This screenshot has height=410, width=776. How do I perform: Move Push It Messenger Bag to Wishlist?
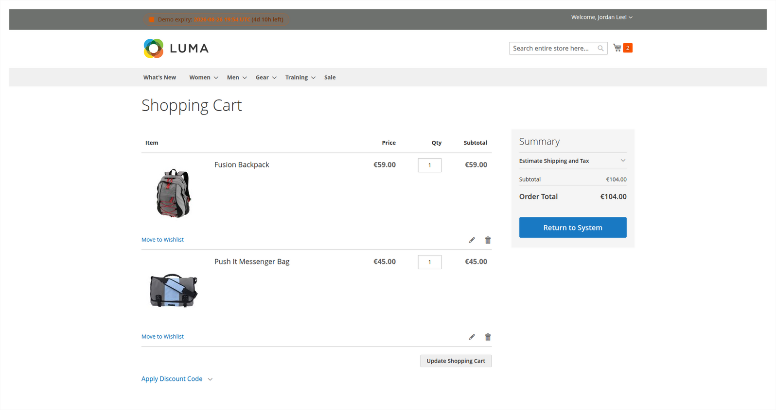click(x=162, y=337)
